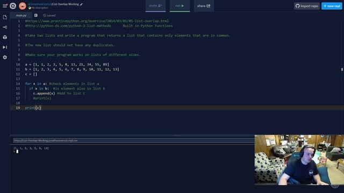Click the list b definition on line 11
The width and height of the screenshot is (344, 193).
72,69
